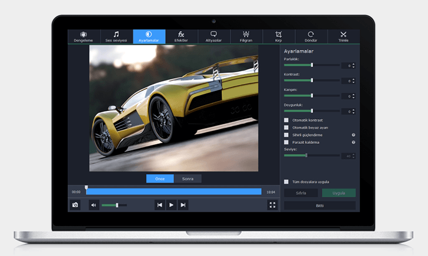Enable Otomatik kontrast checkbox
The image size is (428, 256).
(x=286, y=120)
